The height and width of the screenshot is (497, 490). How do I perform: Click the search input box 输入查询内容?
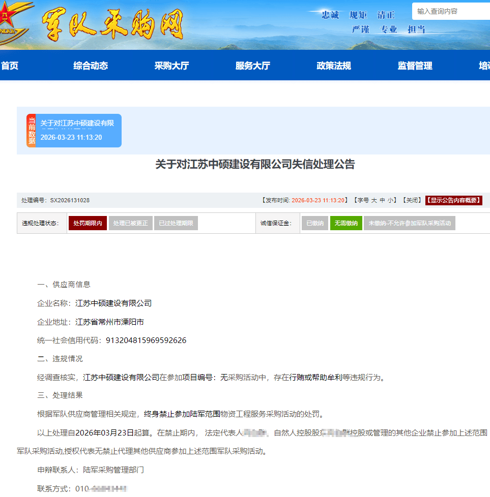tap(451, 11)
